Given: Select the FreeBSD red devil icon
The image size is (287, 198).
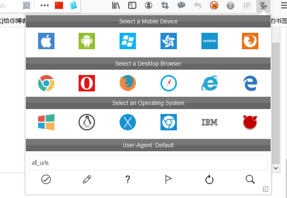Looking at the screenshot, I should coord(250,122).
